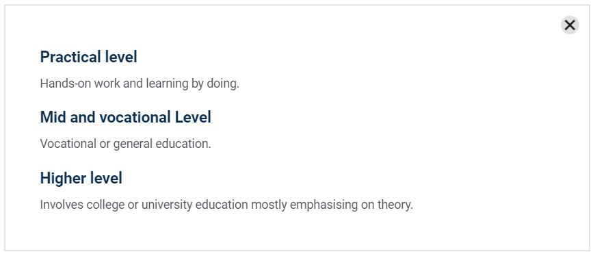Click the 'Involves college or university' description

click(226, 205)
